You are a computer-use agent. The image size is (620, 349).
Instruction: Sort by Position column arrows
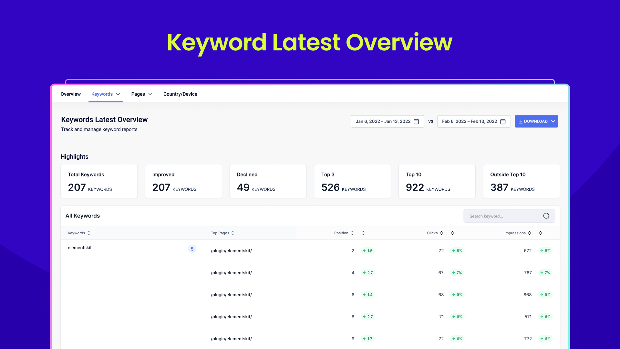352,233
